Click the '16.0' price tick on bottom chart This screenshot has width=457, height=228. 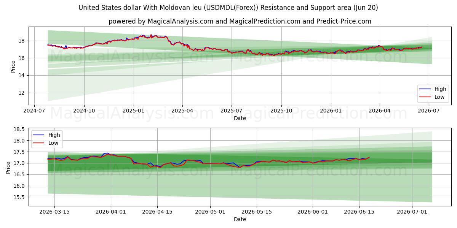click(x=20, y=186)
